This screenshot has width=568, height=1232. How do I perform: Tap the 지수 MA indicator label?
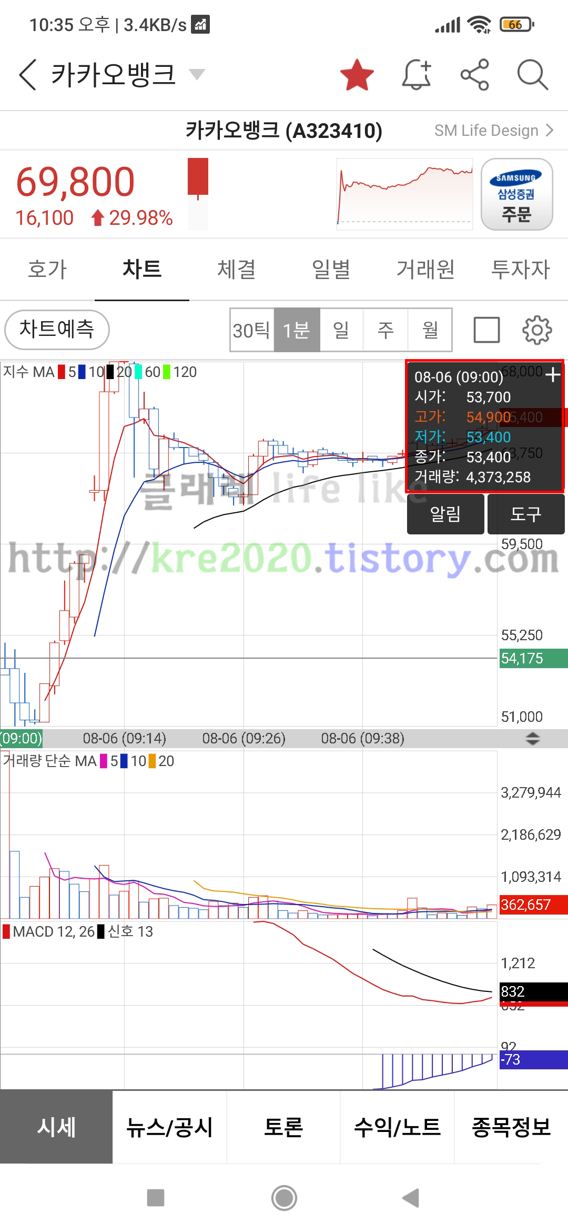tap(29, 372)
